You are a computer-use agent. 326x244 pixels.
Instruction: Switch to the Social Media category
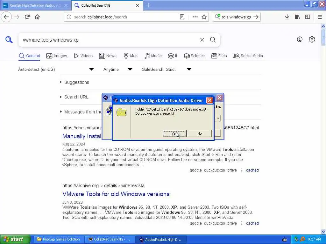(248, 56)
